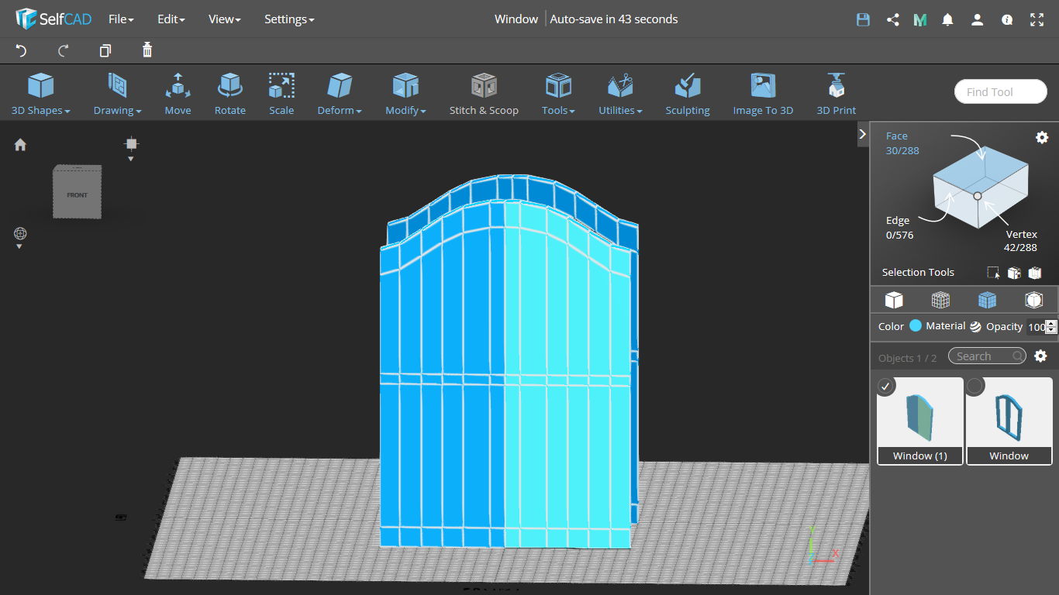Click the FRONT view cube

click(77, 192)
